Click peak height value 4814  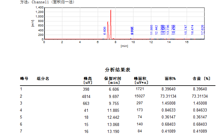click(x=86, y=96)
